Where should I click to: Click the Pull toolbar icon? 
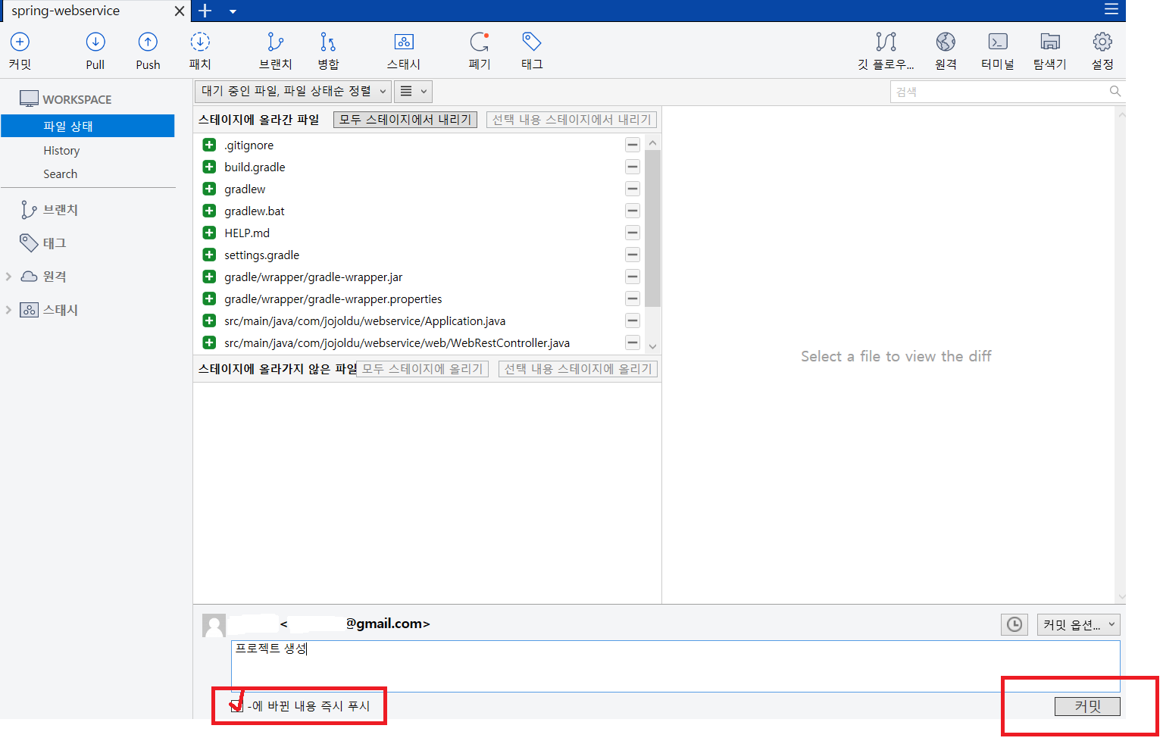tap(95, 51)
